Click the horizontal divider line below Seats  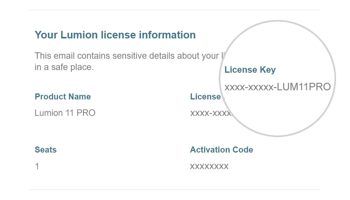point(174,189)
